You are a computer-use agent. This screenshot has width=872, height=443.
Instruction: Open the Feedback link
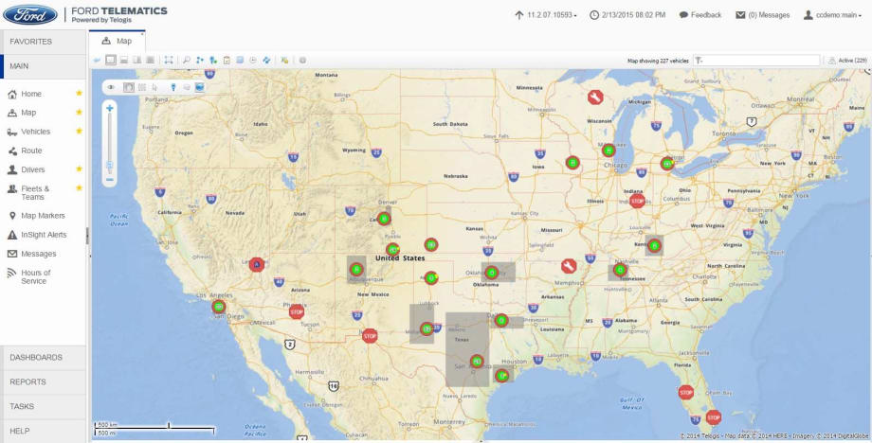tap(700, 15)
